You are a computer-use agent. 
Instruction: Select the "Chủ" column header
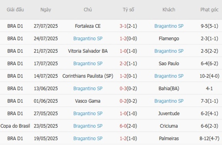pyautogui.click(x=88, y=10)
